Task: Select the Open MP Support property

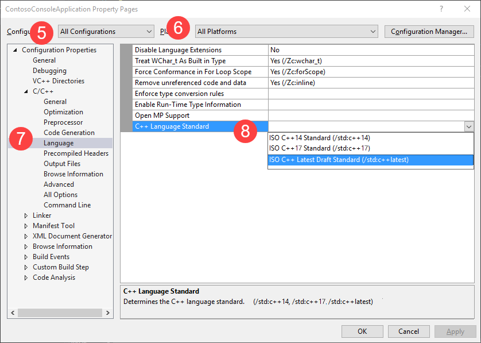Action: click(x=200, y=115)
